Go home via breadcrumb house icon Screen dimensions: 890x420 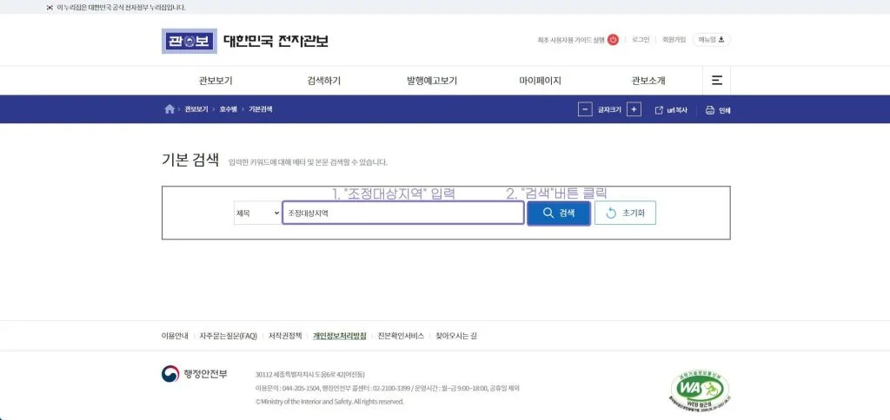(x=169, y=109)
